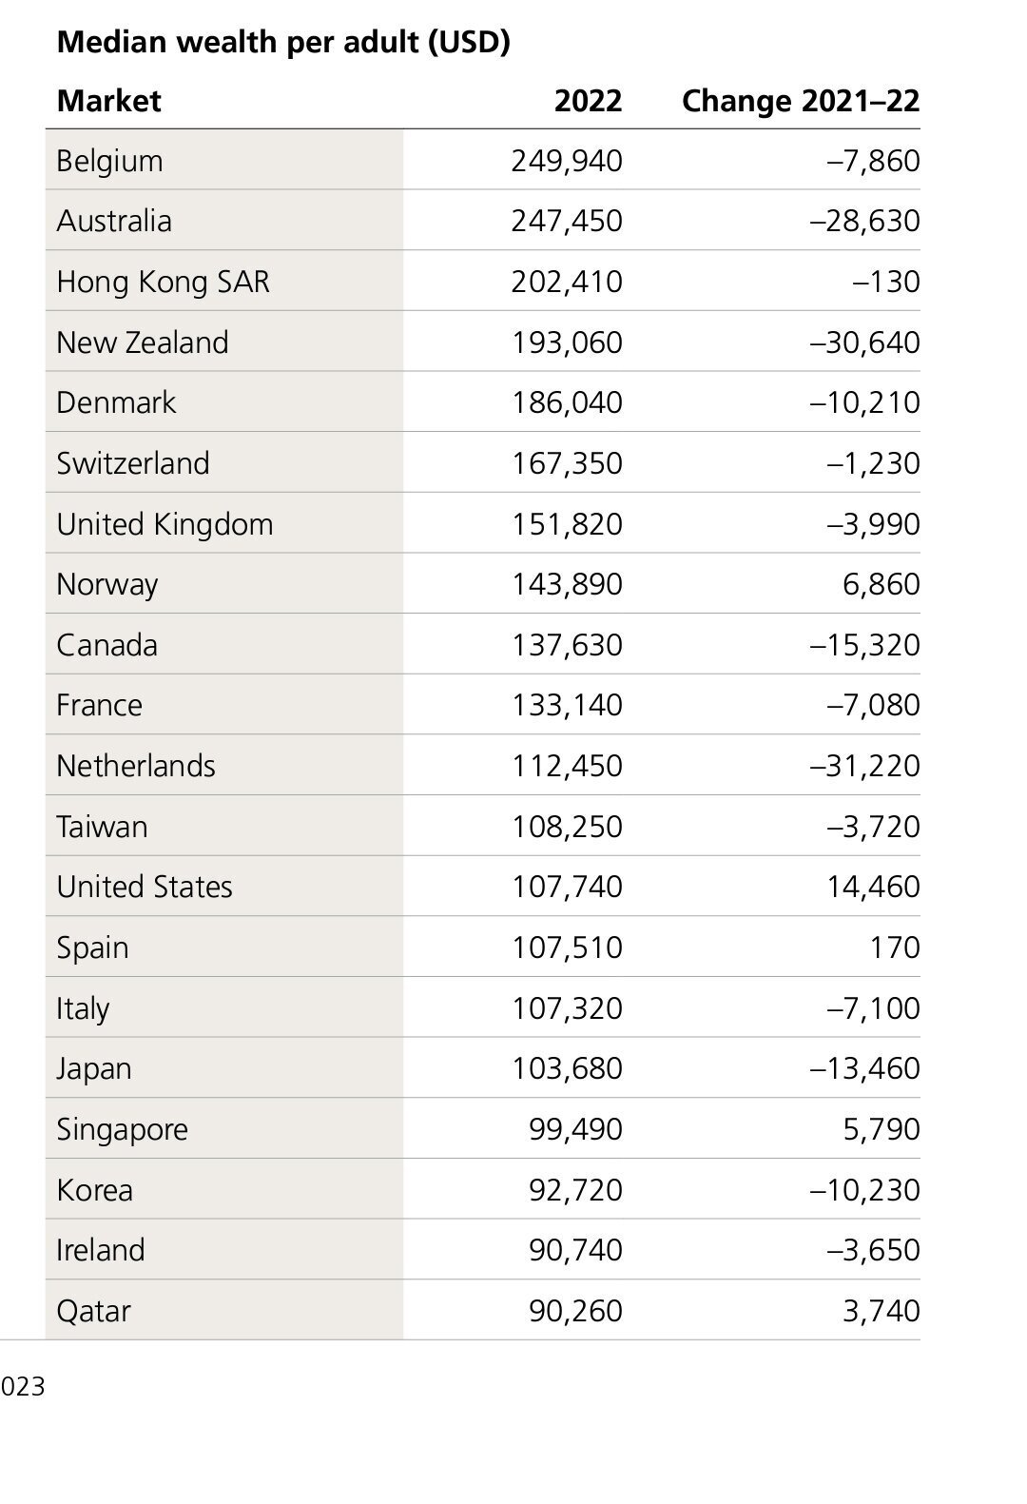This screenshot has height=1504, width=1027.
Task: Select the Netherlands change value –31,220
Action: pyautogui.click(x=864, y=766)
